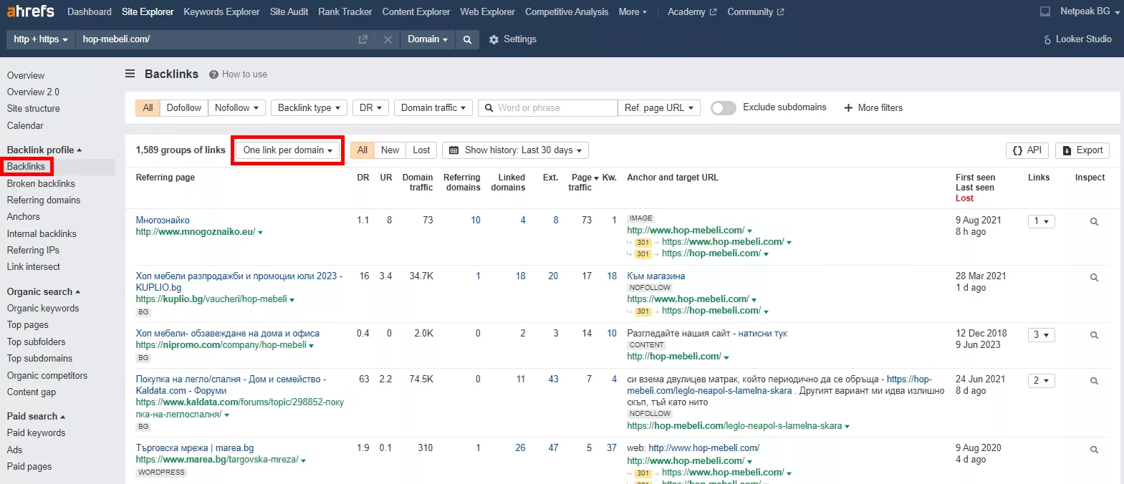Select the Dofollow filter
This screenshot has height=484, width=1124.
[x=183, y=107]
